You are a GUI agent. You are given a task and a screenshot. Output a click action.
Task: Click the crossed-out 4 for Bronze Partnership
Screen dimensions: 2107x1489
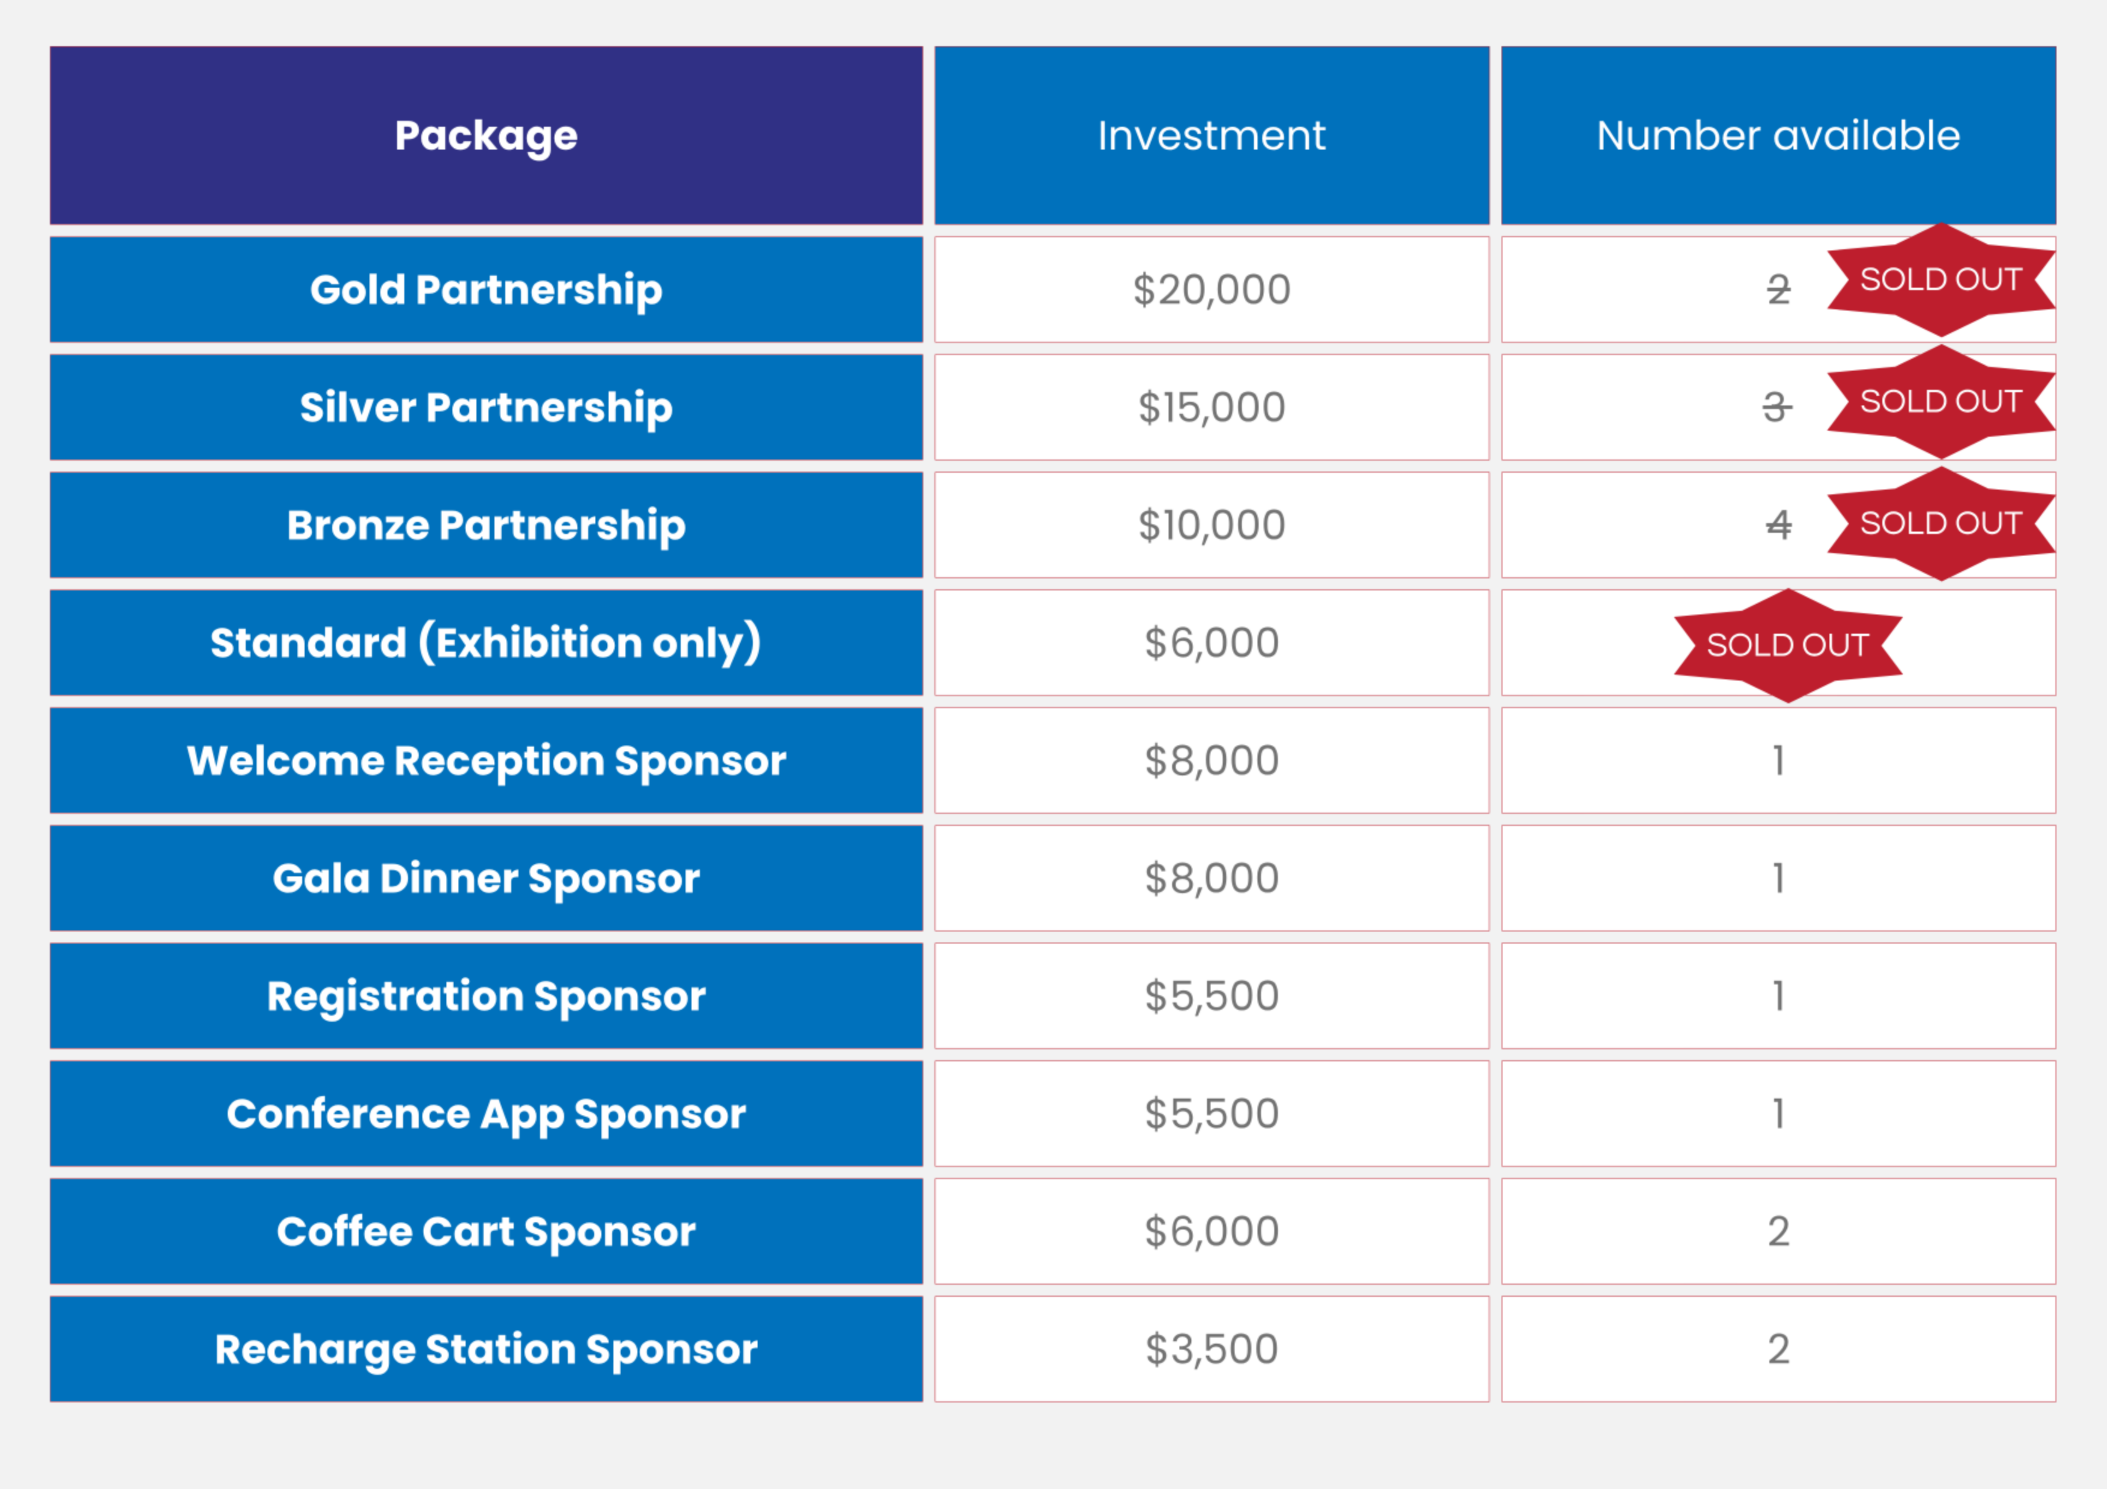1778,525
